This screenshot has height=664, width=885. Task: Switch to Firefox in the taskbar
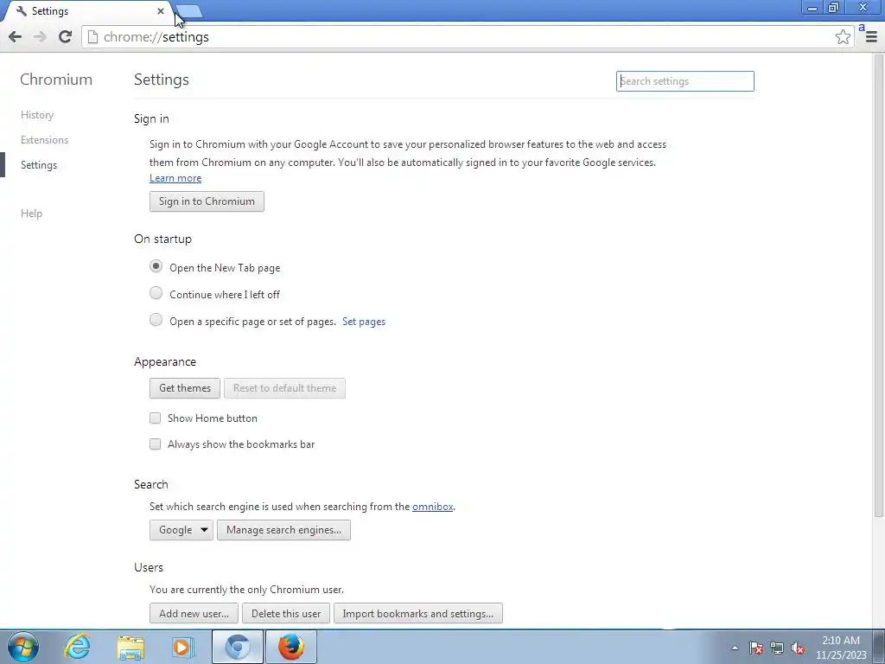click(x=291, y=647)
